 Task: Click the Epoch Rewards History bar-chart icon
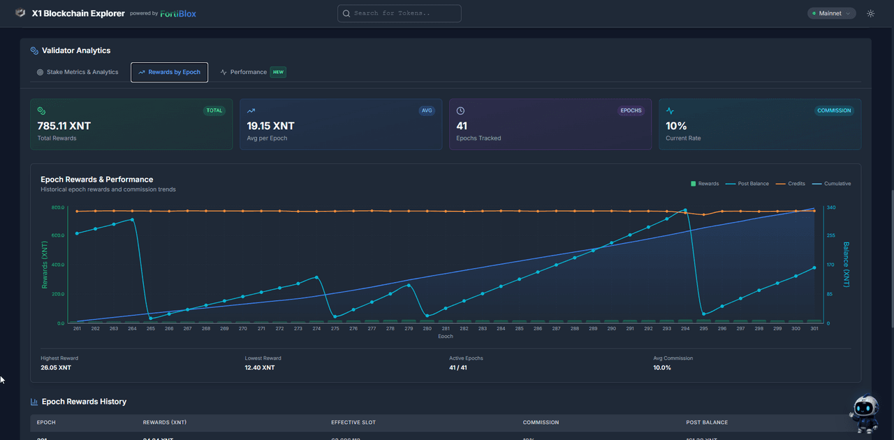[34, 402]
